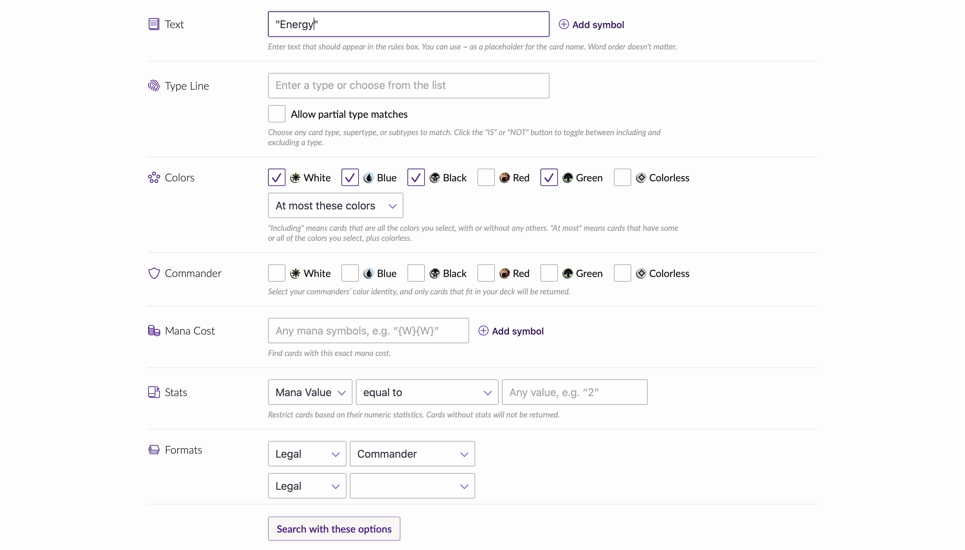Image resolution: width=965 pixels, height=550 pixels.
Task: Click the Formats section icon
Action: (x=153, y=450)
